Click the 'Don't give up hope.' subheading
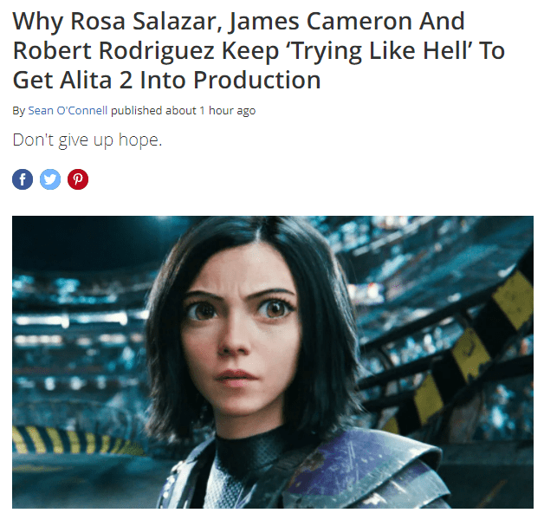 pyautogui.click(x=87, y=140)
